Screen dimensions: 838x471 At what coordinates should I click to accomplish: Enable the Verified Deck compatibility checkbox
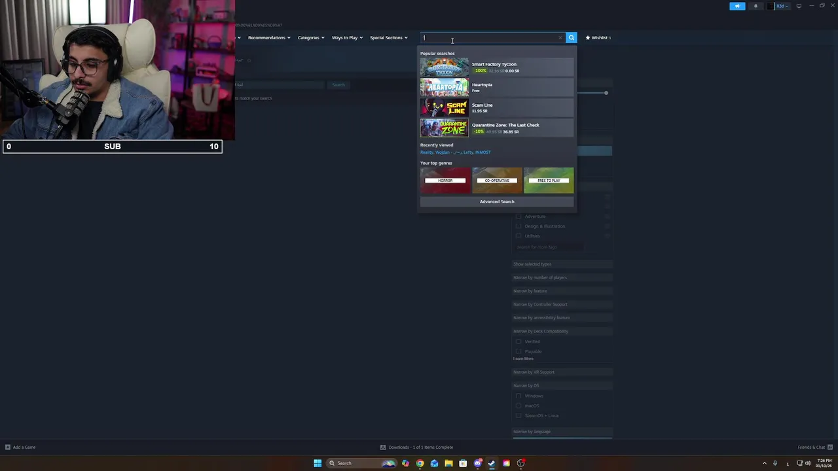pyautogui.click(x=519, y=341)
